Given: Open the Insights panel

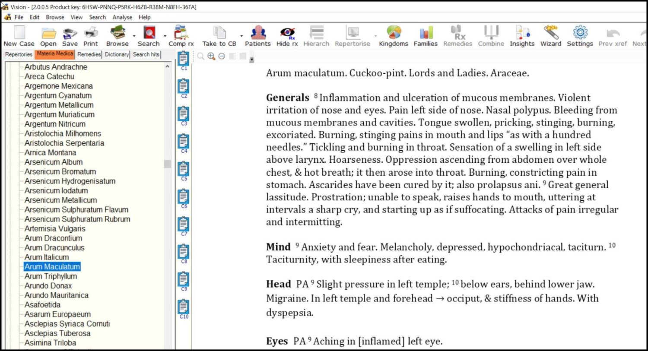Looking at the screenshot, I should click(x=521, y=35).
